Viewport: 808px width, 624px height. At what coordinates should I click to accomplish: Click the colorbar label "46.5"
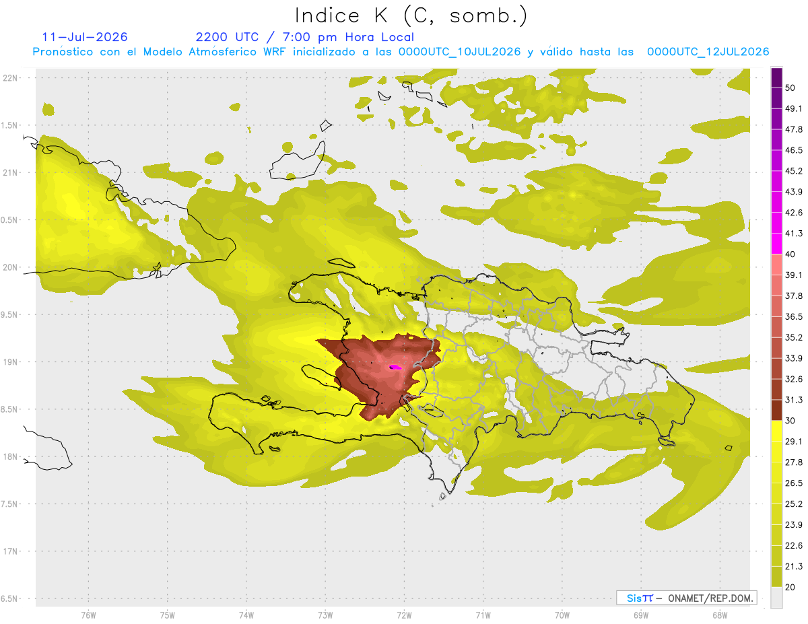pos(793,150)
